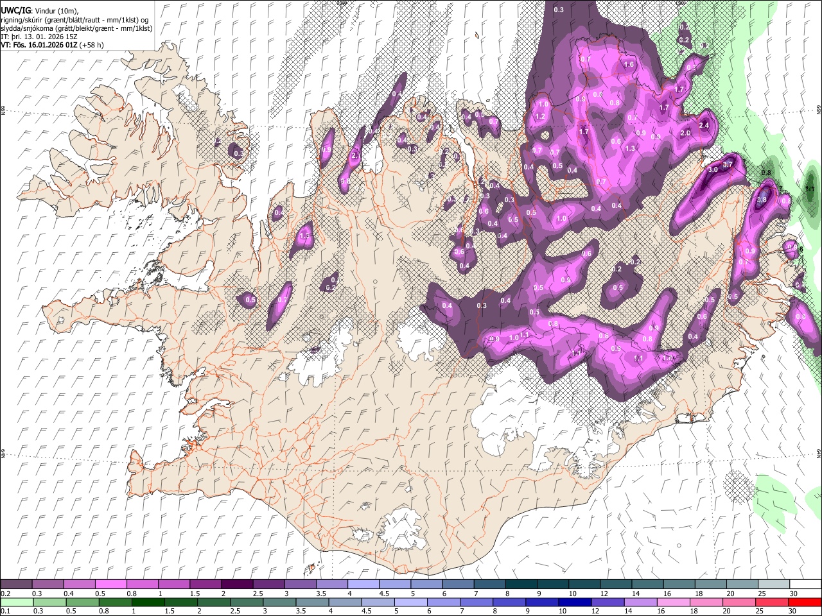Click the '3.7' precipitation value on the map
This screenshot has height=616, width=822.
(x=728, y=165)
